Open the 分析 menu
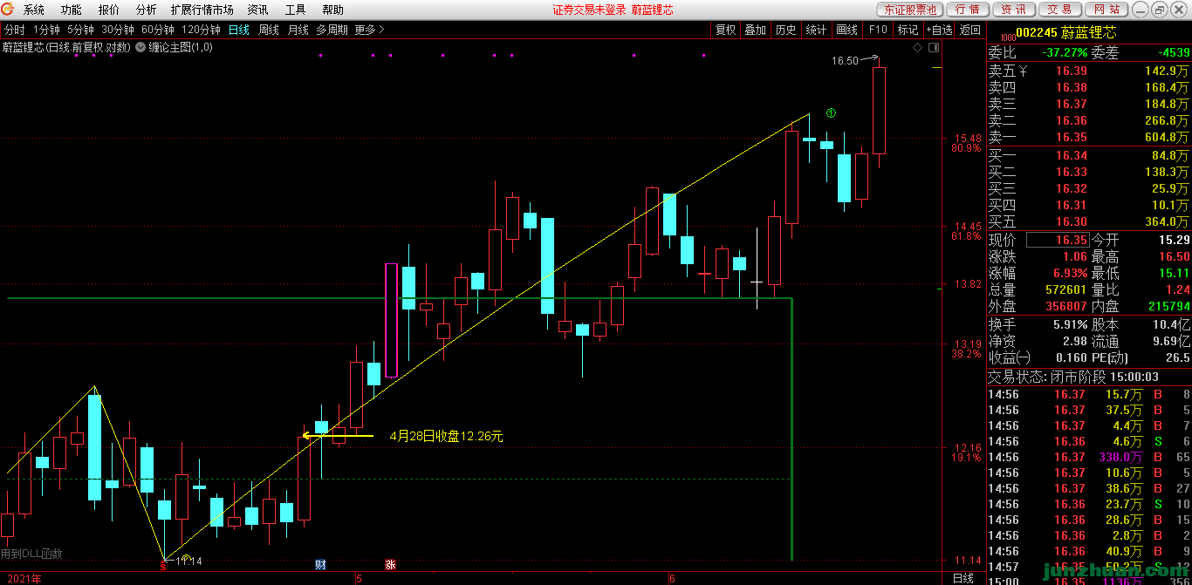The width and height of the screenshot is (1192, 585). click(147, 10)
